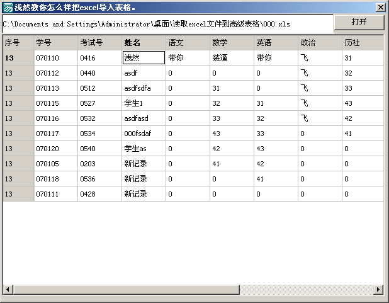This screenshot has width=389, height=303.
Task: Select the 语文 column header
Action: coord(188,43)
